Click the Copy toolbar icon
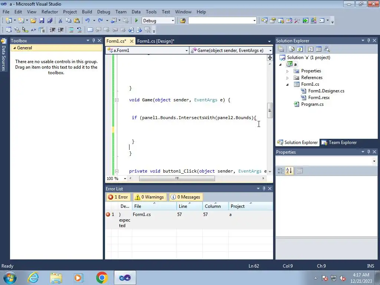The height and width of the screenshot is (285, 380). [x=69, y=21]
